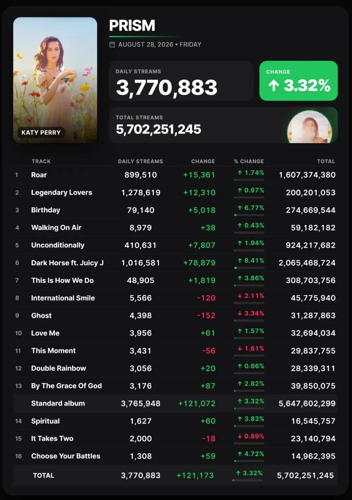Image resolution: width=352 pixels, height=500 pixels.
Task: Click Unconditionally total 924,217,682
Action: pos(311,245)
